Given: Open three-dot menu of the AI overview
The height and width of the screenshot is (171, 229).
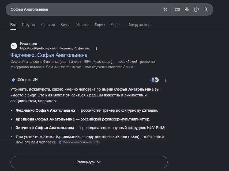Looking at the screenshot, I should pos(166,80).
